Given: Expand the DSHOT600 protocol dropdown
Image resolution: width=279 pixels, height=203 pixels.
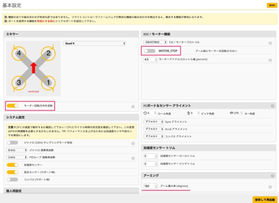Looking at the screenshot, I should [x=155, y=42].
